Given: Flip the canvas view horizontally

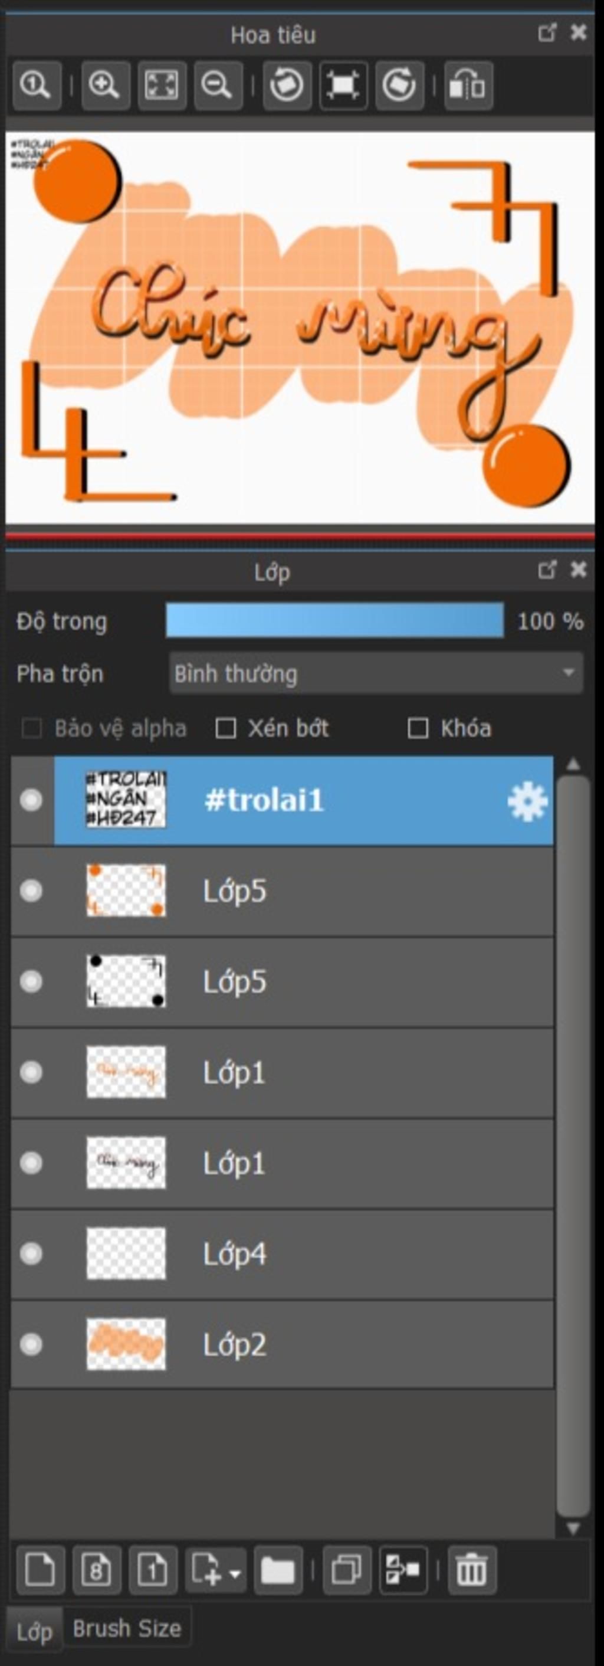Looking at the screenshot, I should point(468,86).
